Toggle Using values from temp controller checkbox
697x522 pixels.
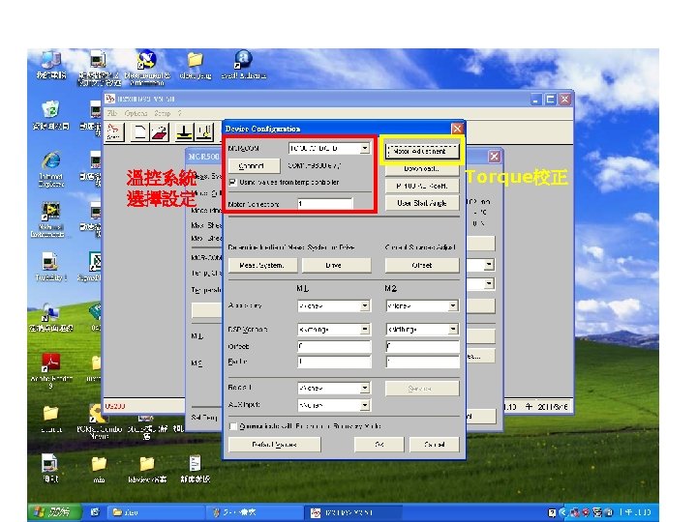(232, 182)
